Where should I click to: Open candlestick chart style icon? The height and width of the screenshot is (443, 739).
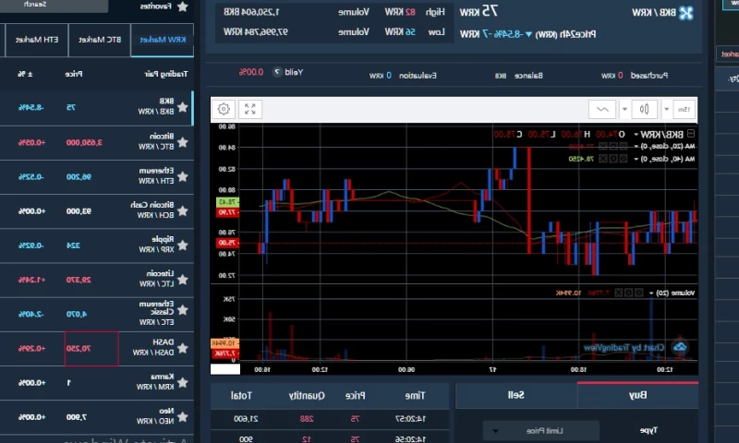pyautogui.click(x=644, y=109)
